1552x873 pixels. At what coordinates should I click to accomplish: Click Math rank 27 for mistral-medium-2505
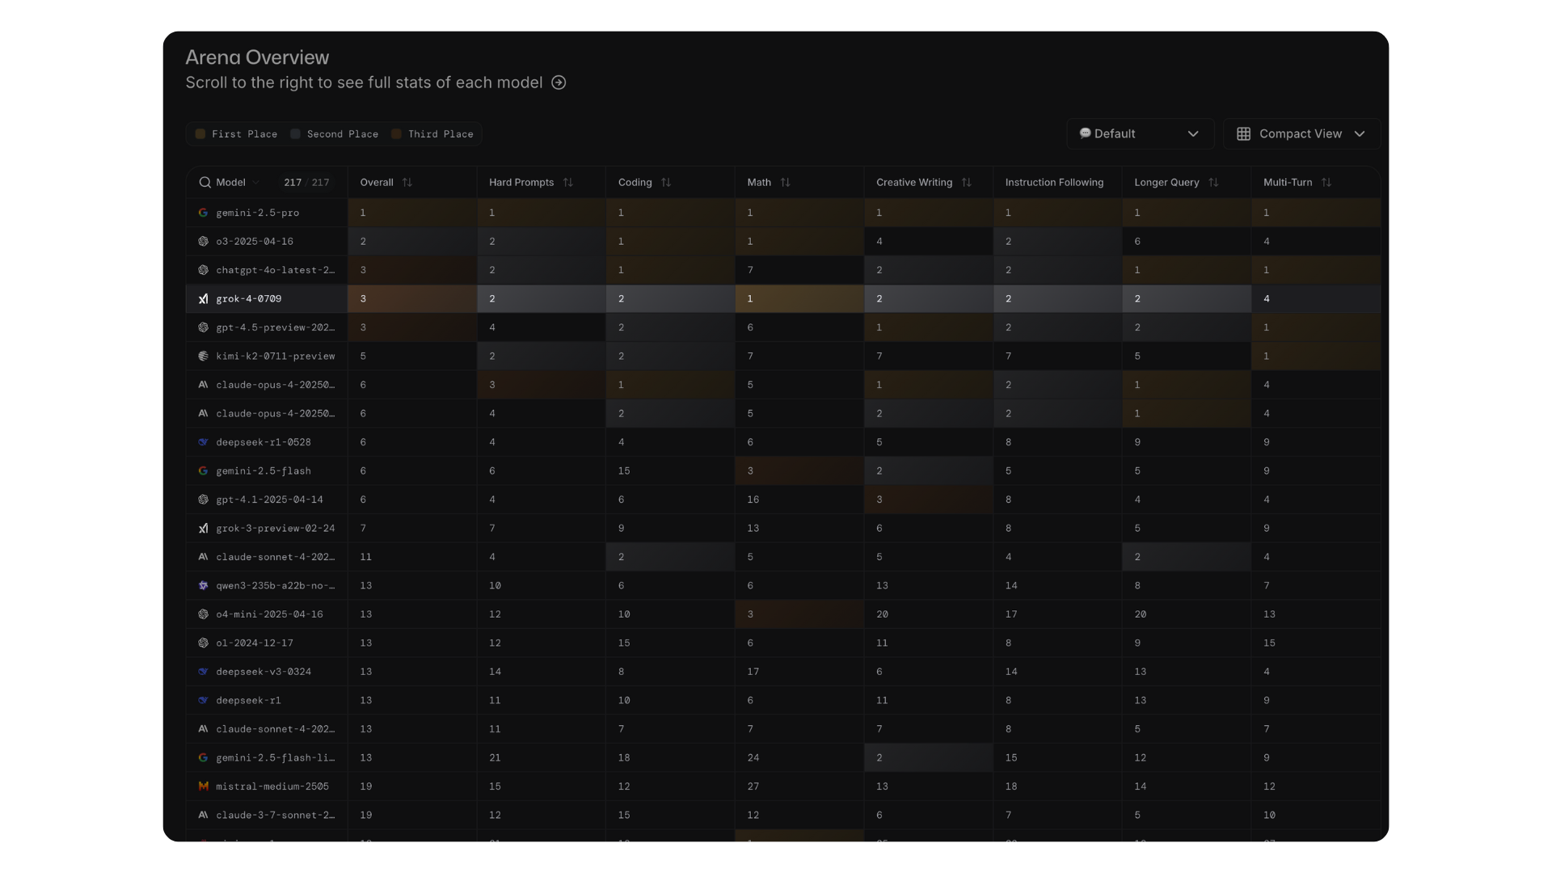(753, 787)
